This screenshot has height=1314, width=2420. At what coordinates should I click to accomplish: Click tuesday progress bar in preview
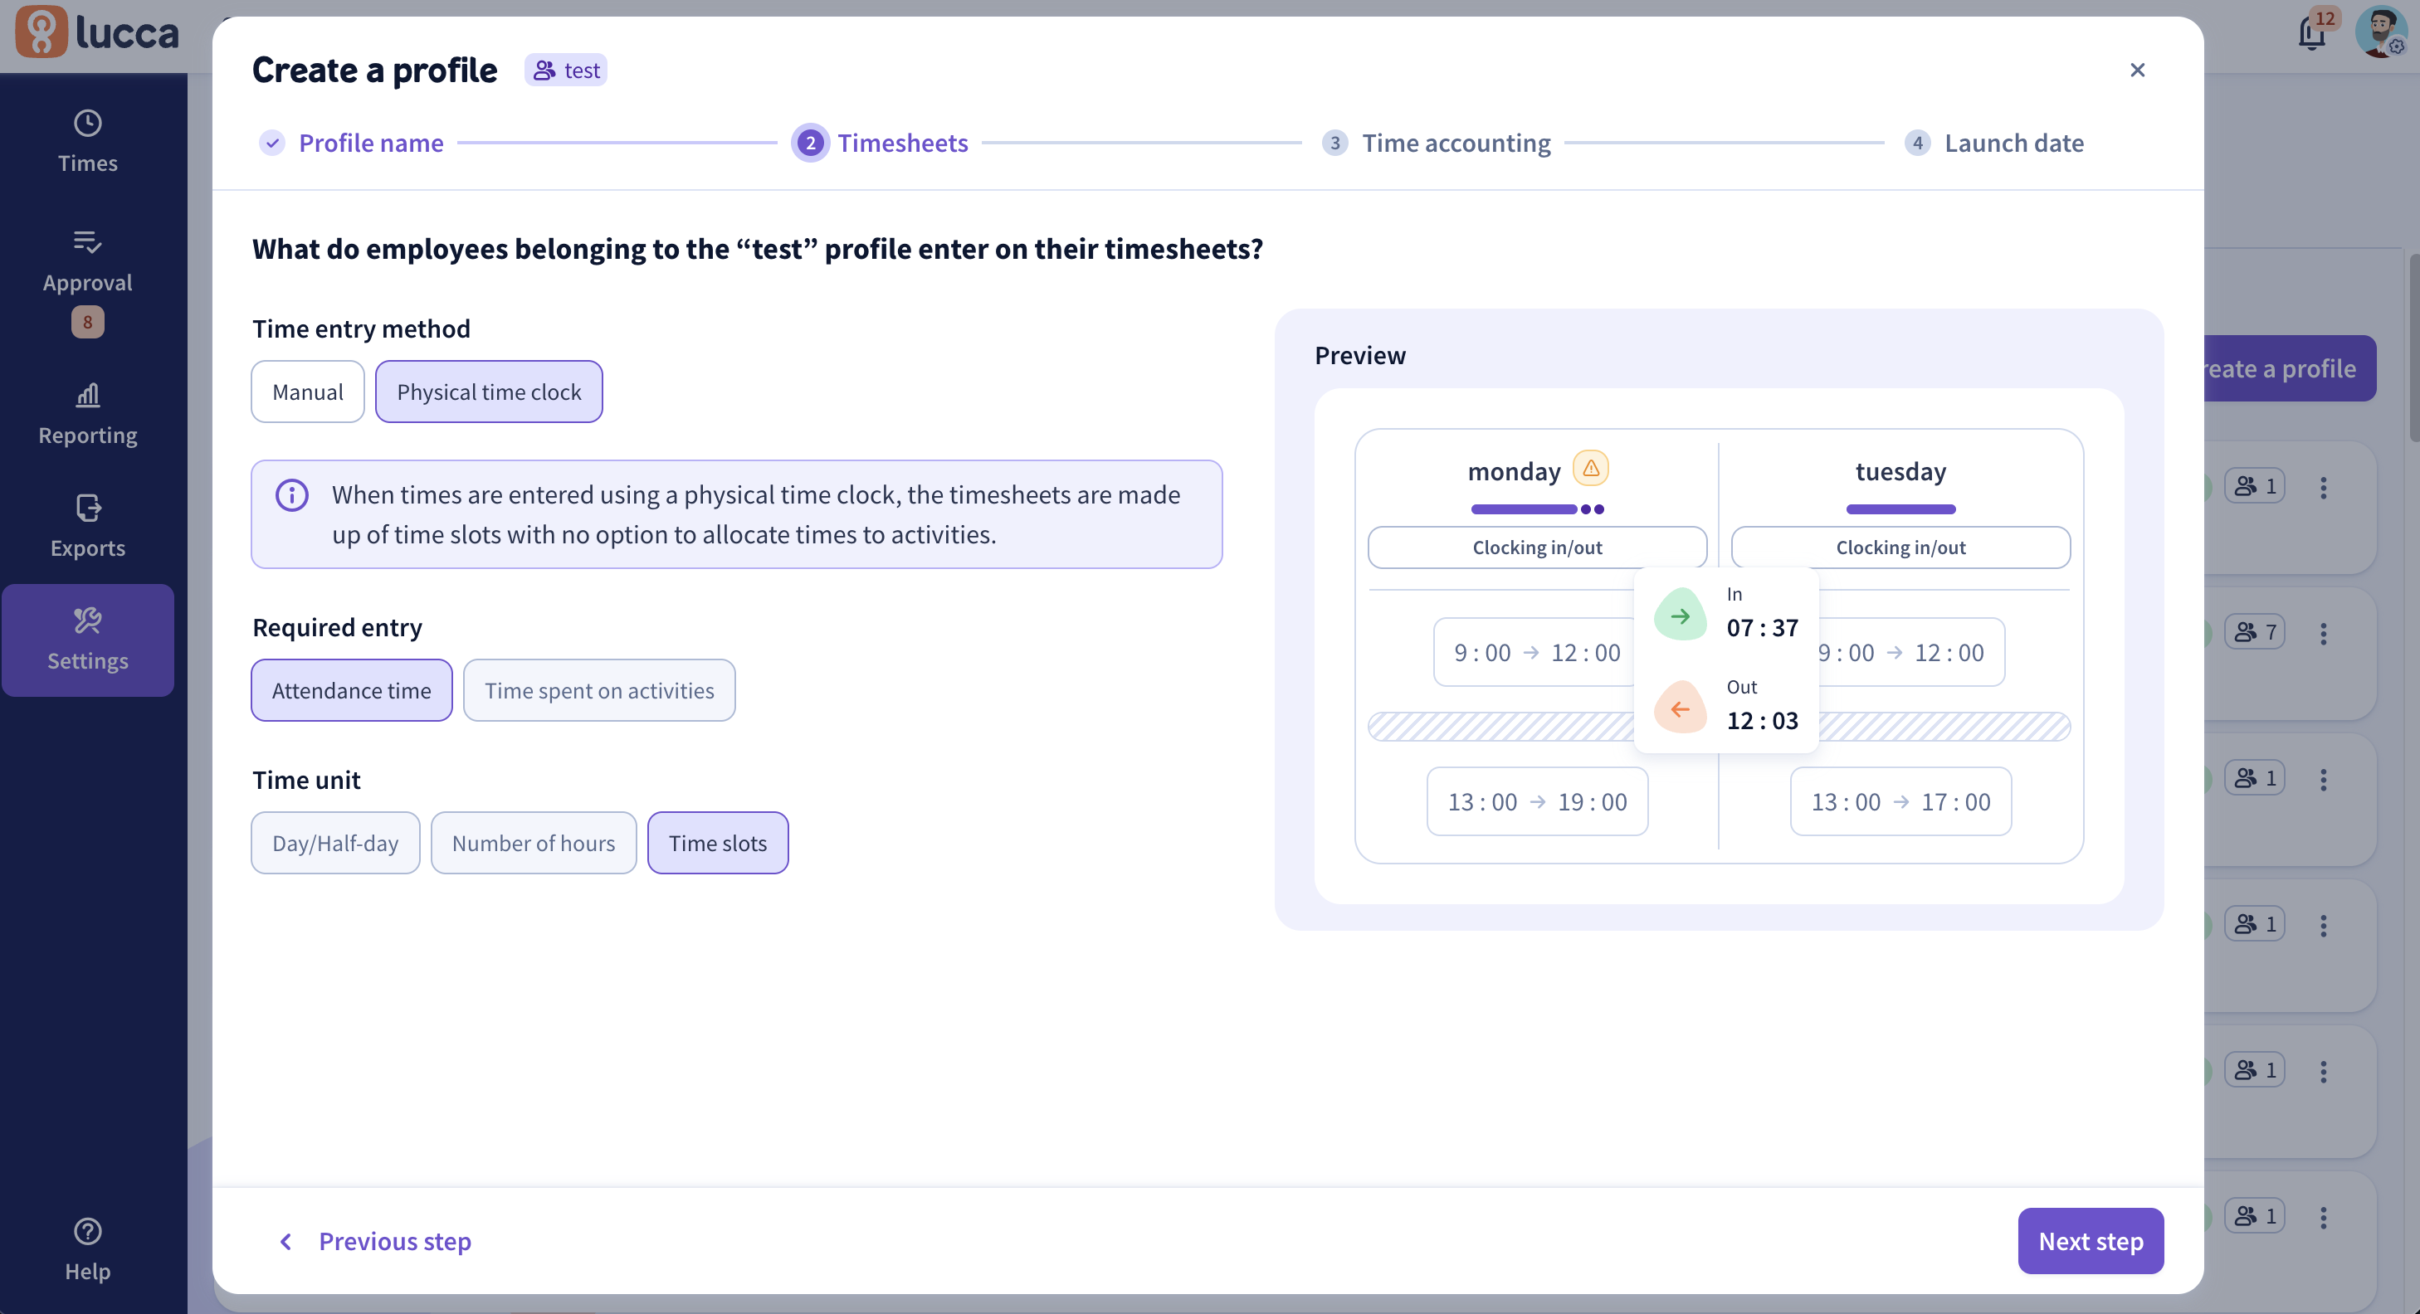(1900, 509)
